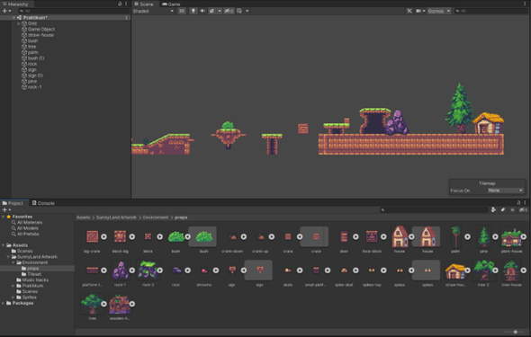Select the straw-house object in Hierarchy
The width and height of the screenshot is (531, 337).
click(40, 35)
